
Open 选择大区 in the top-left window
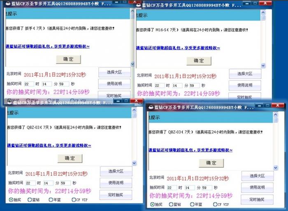(114, 72)
